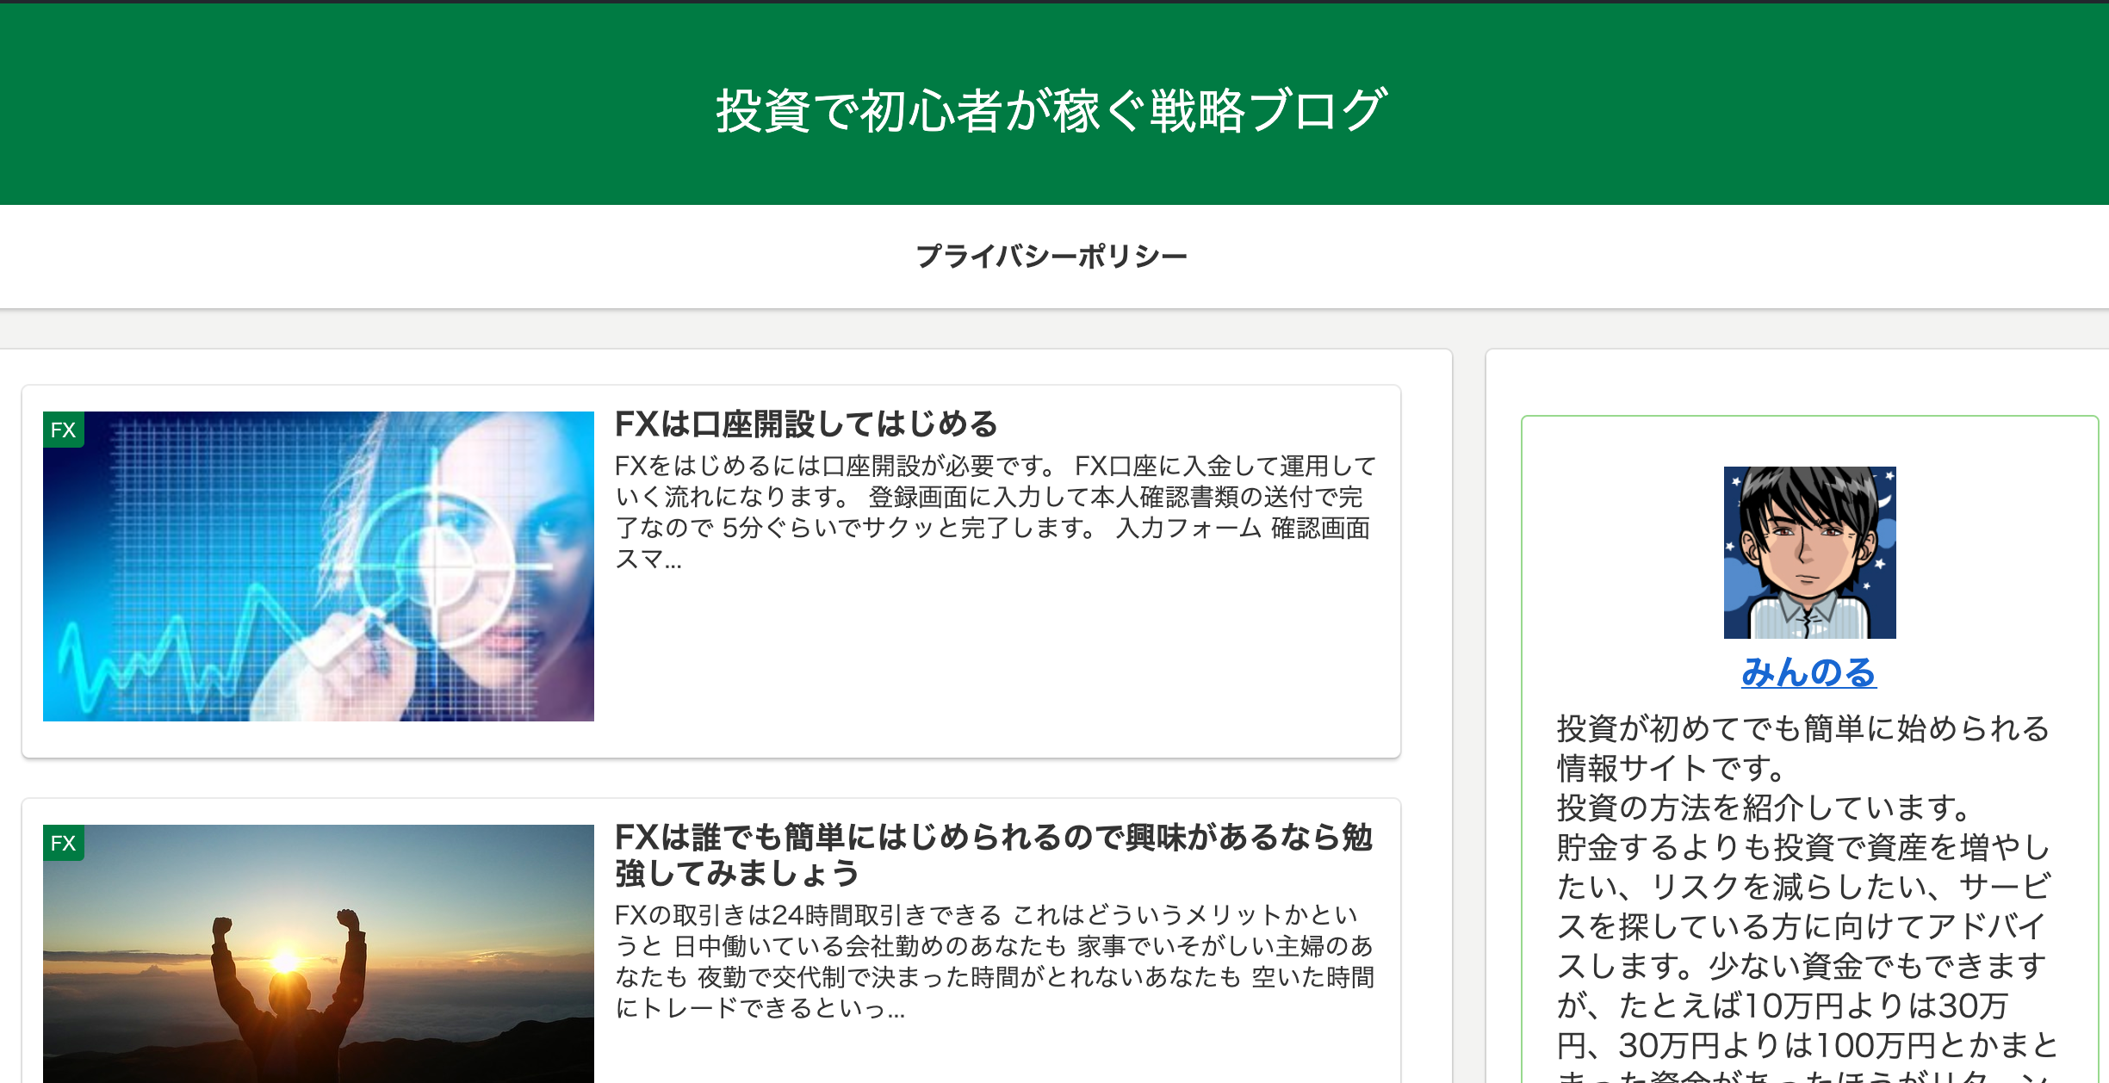2109x1083 pixels.
Task: Open the プライバシーポリシー menu item
Action: point(1051,256)
